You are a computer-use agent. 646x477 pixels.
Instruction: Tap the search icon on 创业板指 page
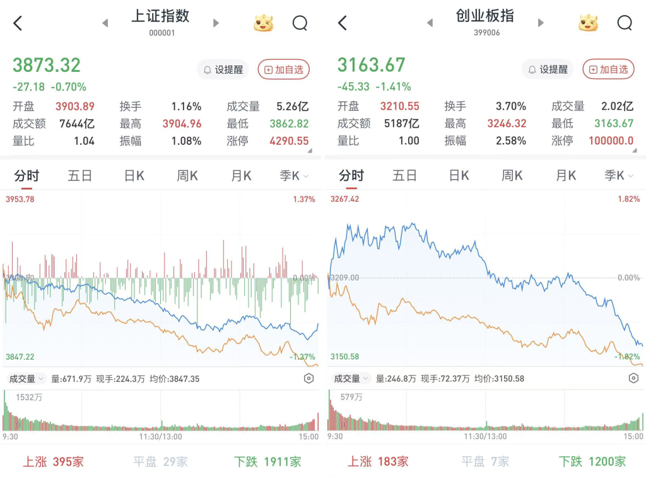[624, 23]
